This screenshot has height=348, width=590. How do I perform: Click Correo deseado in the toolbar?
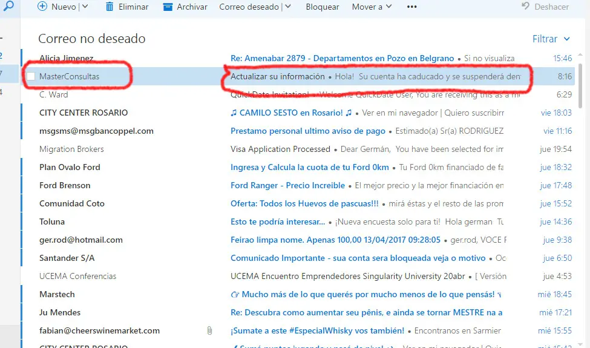(x=249, y=7)
